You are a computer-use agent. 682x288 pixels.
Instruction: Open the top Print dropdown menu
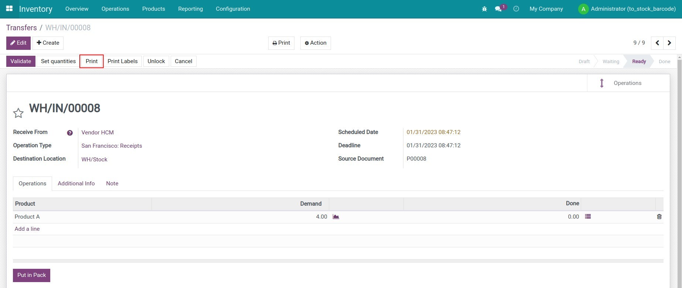(x=281, y=43)
